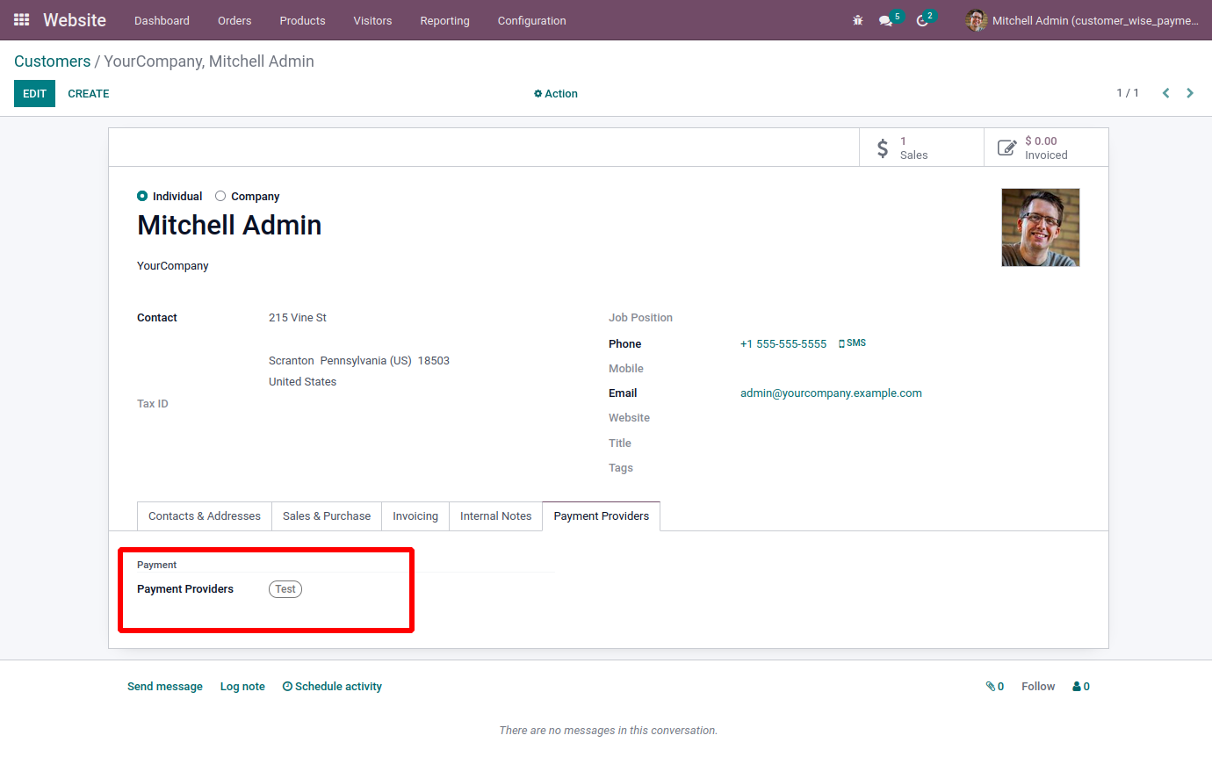
Task: Click the attachments paperclip counter
Action: (x=995, y=687)
